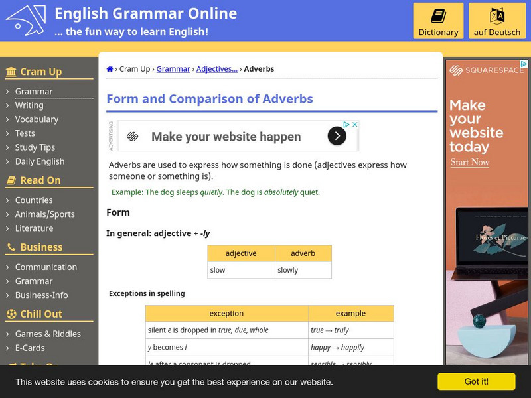Click the Business phone icon
This screenshot has height=398, width=531.
click(x=11, y=247)
